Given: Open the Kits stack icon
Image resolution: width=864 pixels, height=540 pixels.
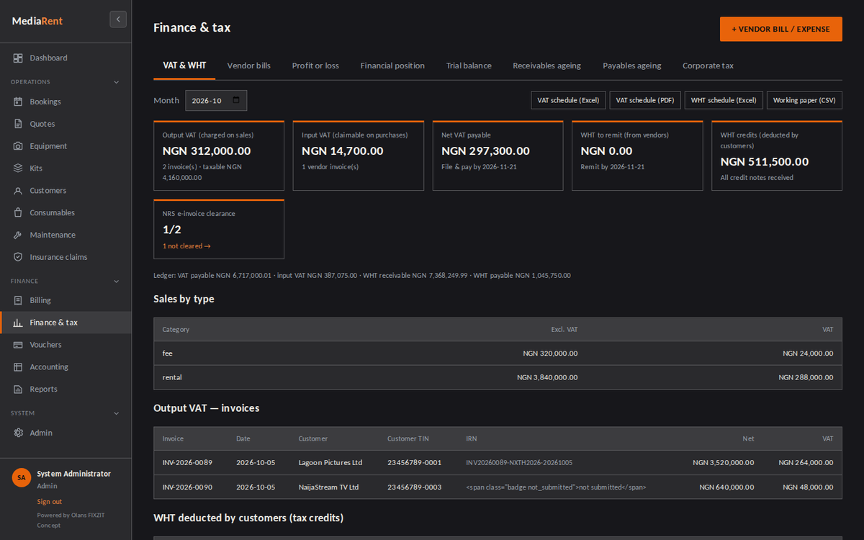Looking at the screenshot, I should (18, 168).
